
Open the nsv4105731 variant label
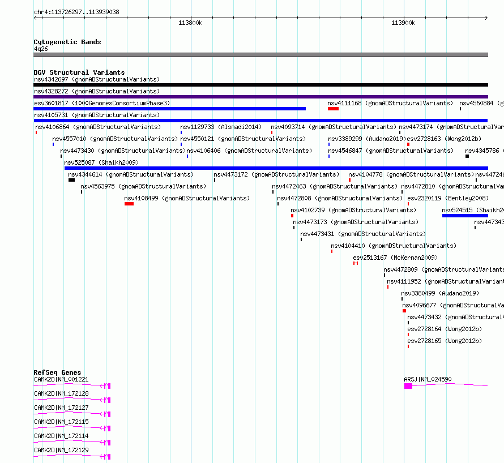(97, 115)
